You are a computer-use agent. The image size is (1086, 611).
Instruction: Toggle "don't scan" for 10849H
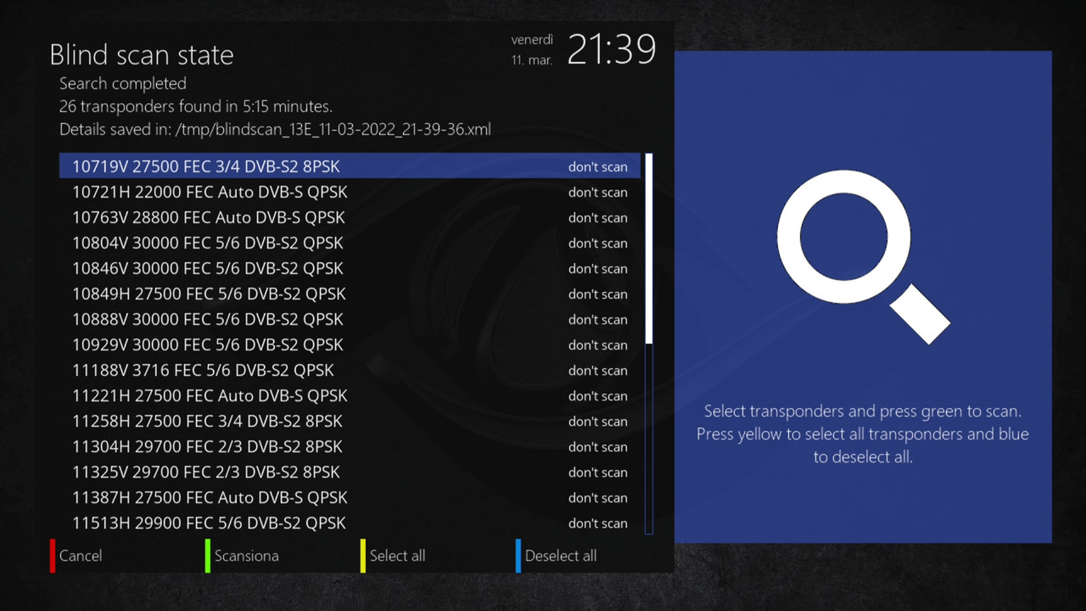pyautogui.click(x=598, y=294)
